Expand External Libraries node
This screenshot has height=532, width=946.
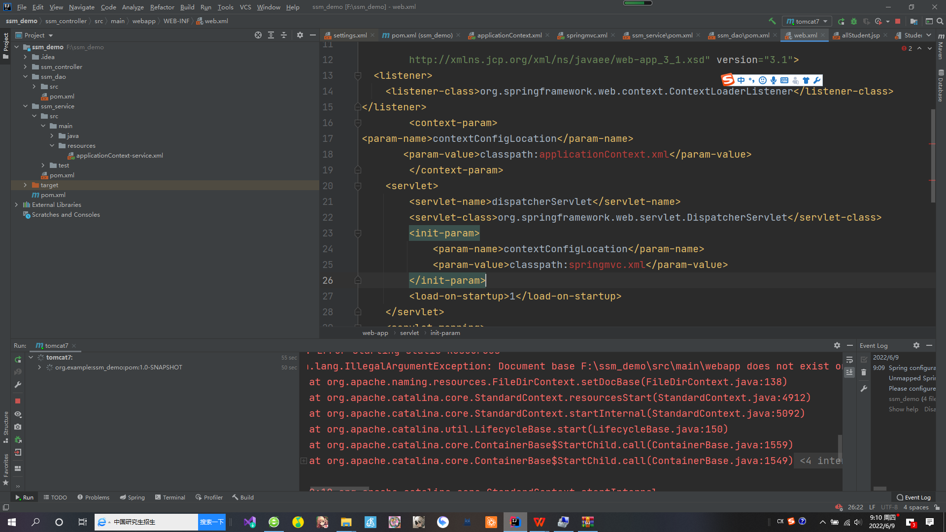tap(16, 205)
